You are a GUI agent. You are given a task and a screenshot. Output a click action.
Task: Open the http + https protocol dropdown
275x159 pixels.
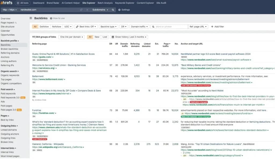point(10,10)
